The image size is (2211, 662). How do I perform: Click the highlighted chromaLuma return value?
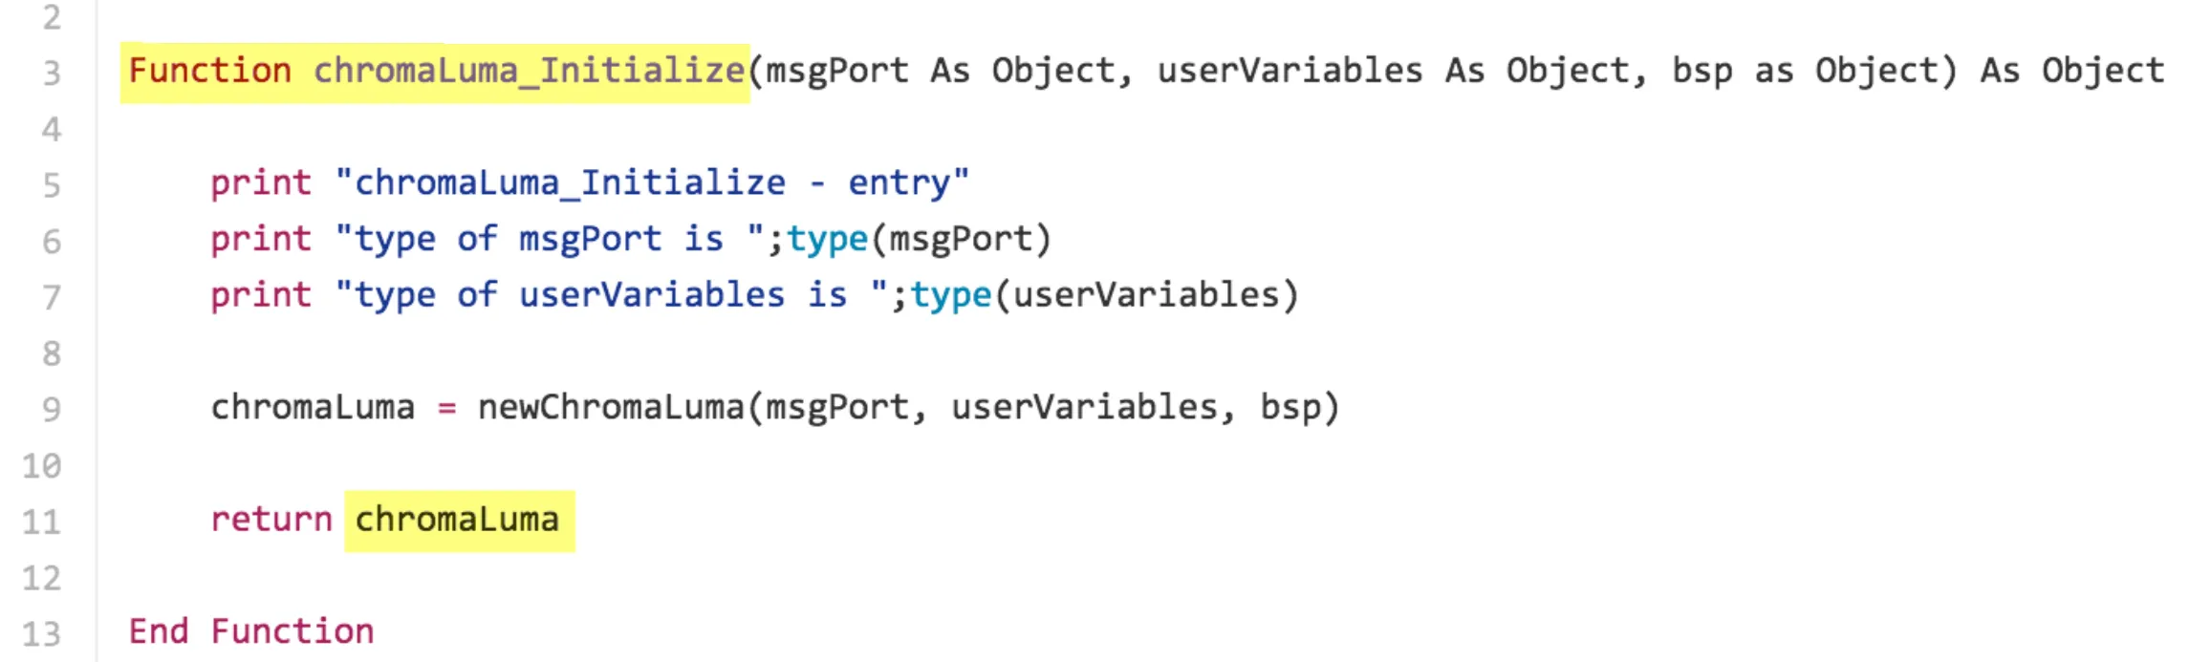coord(457,520)
